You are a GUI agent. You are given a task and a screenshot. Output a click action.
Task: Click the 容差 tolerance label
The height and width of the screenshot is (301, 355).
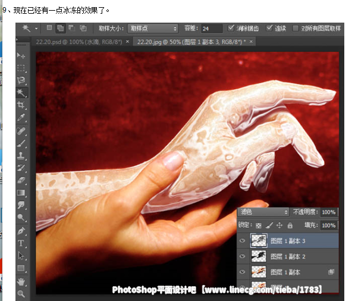tap(191, 29)
